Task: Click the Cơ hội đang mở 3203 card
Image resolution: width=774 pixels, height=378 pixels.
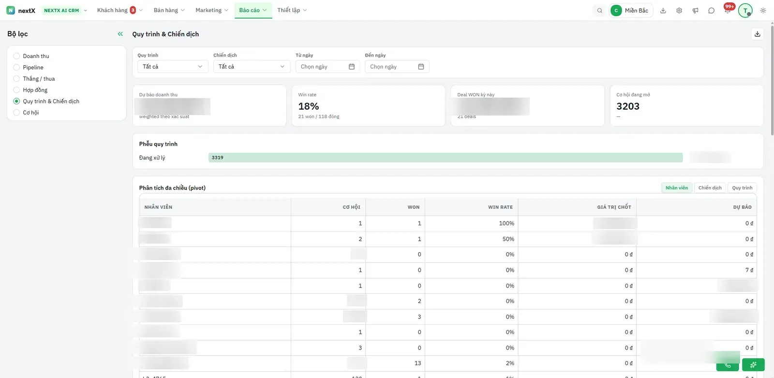Action: [x=687, y=106]
